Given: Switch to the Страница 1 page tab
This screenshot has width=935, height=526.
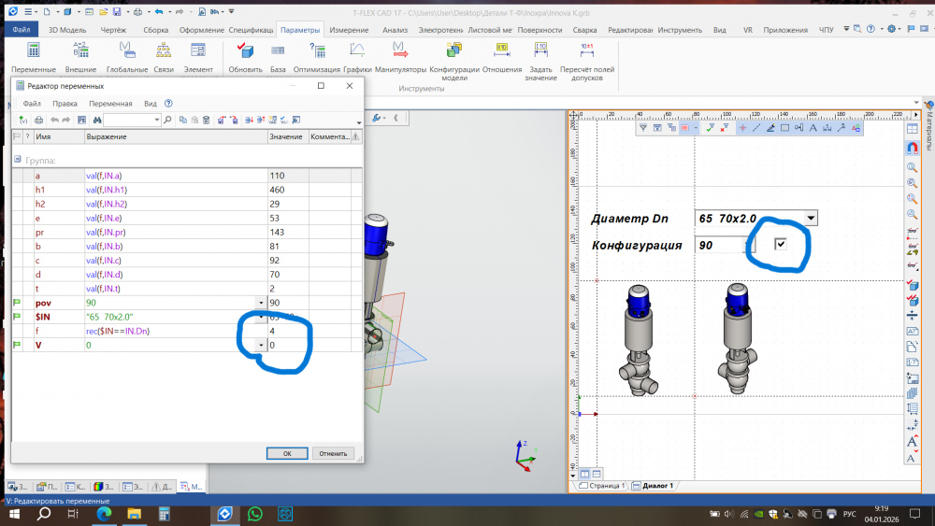Looking at the screenshot, I should (x=603, y=486).
